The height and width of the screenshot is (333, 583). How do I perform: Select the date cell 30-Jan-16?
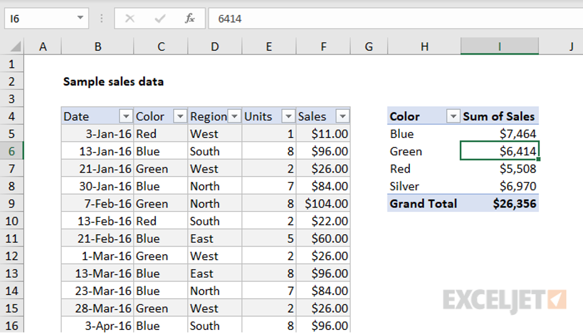click(x=97, y=186)
